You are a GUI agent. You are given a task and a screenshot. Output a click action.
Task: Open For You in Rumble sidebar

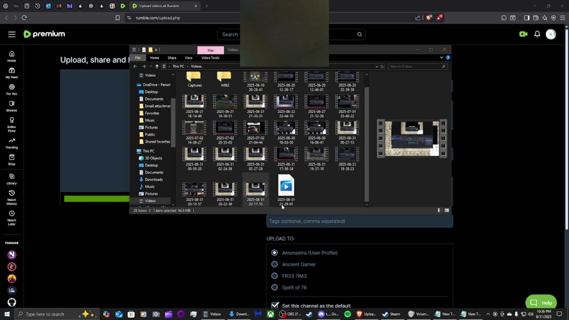12,89
